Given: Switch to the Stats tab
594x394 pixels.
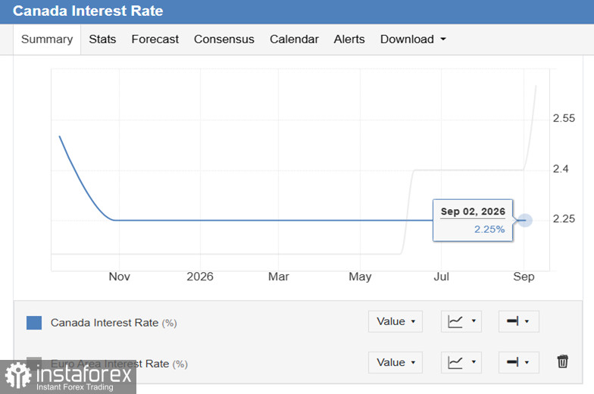Looking at the screenshot, I should (x=102, y=39).
